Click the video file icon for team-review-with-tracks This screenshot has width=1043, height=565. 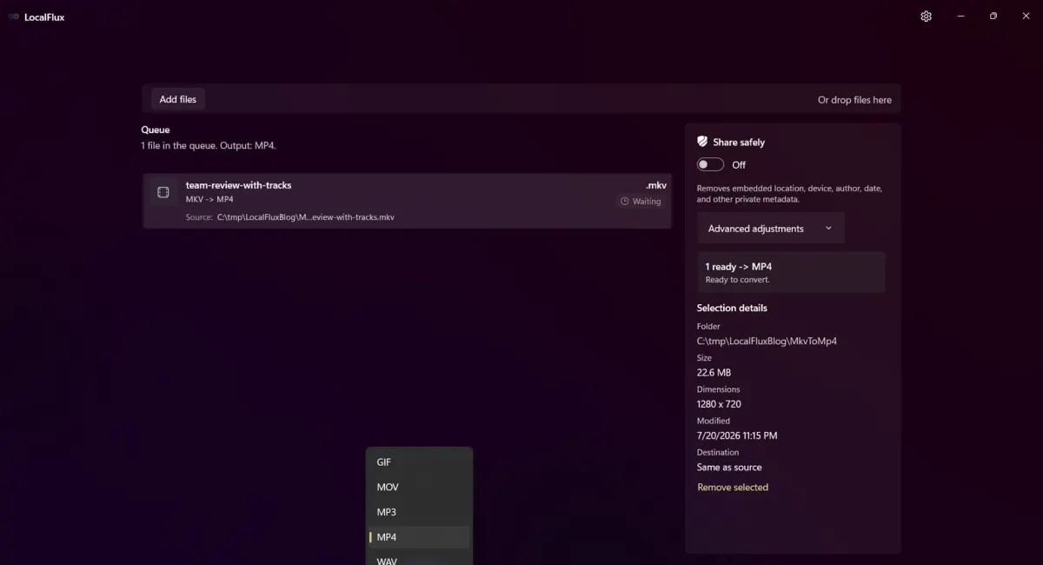coord(163,192)
